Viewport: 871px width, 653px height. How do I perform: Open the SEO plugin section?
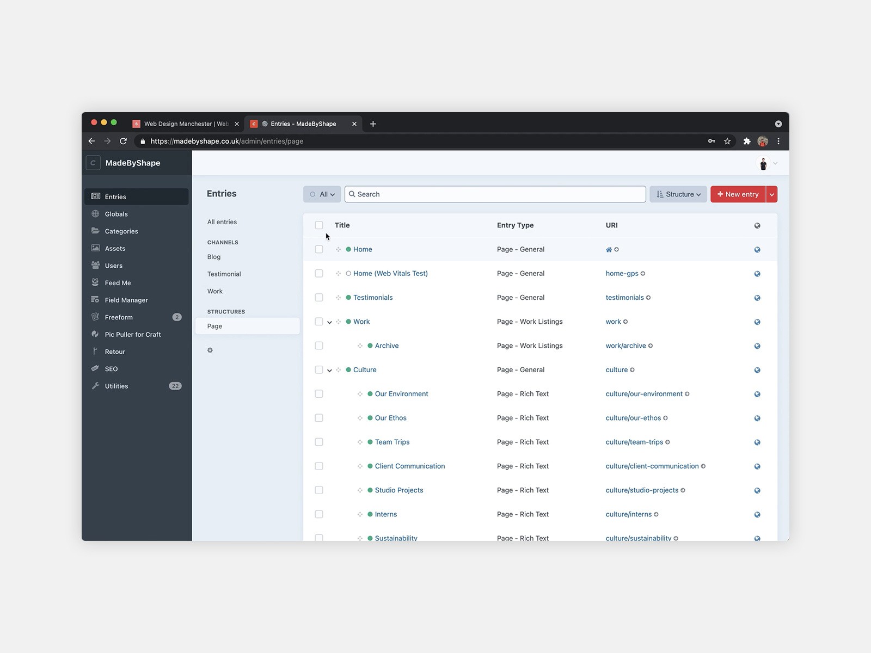point(111,368)
